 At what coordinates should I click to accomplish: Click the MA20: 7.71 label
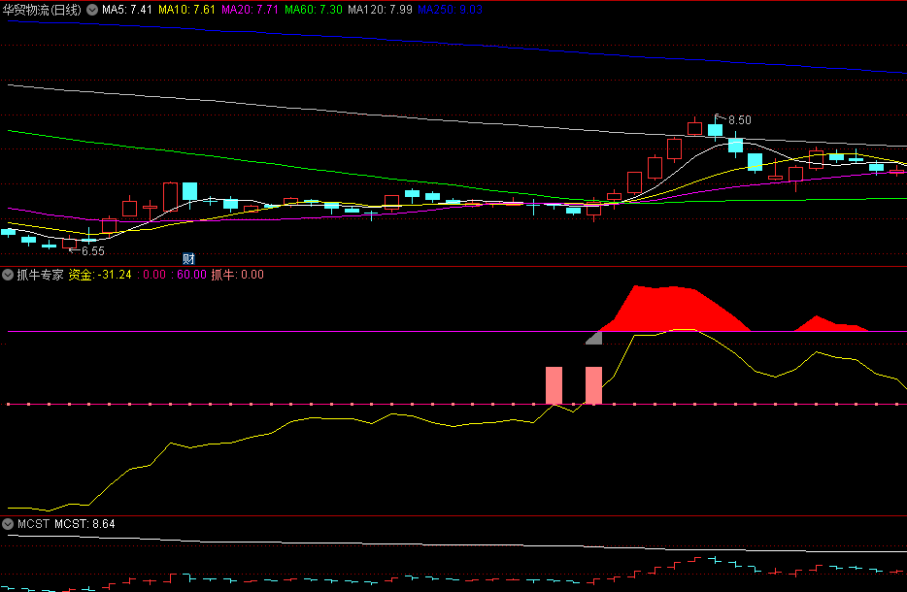pyautogui.click(x=250, y=10)
